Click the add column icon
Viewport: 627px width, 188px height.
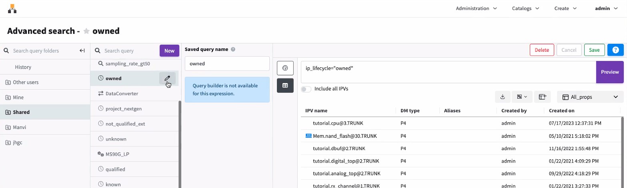point(543,97)
